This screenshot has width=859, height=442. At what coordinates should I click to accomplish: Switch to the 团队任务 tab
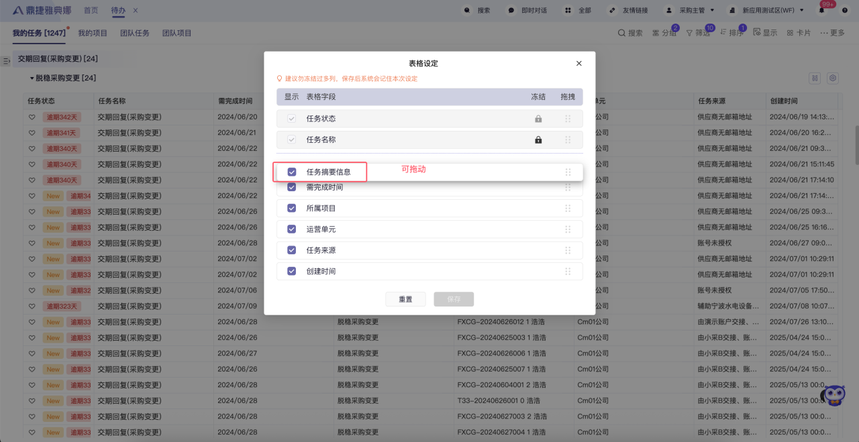coord(135,33)
